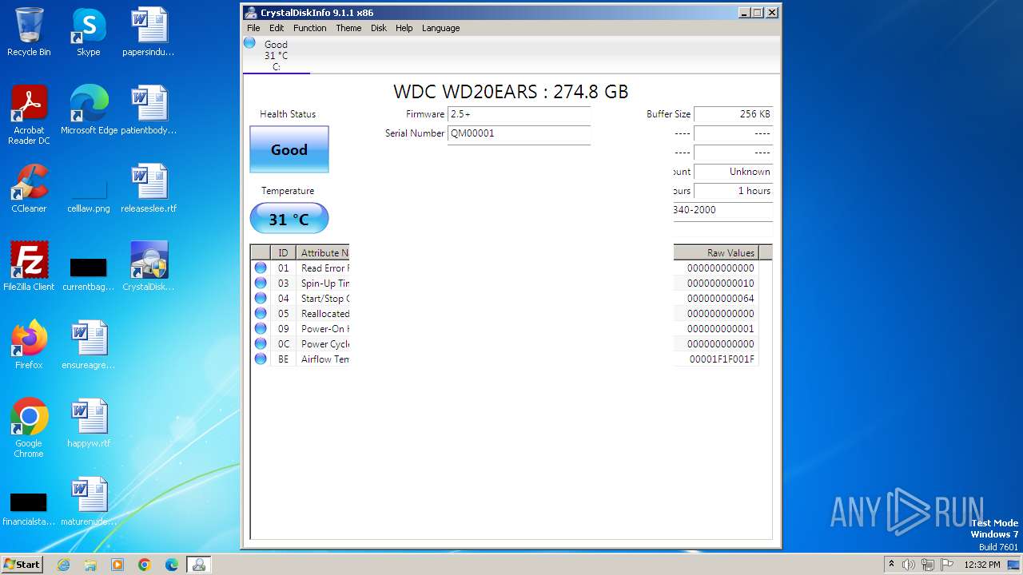1023x575 pixels.
Task: Open Internet Explorer from the taskbar
Action: [x=63, y=565]
